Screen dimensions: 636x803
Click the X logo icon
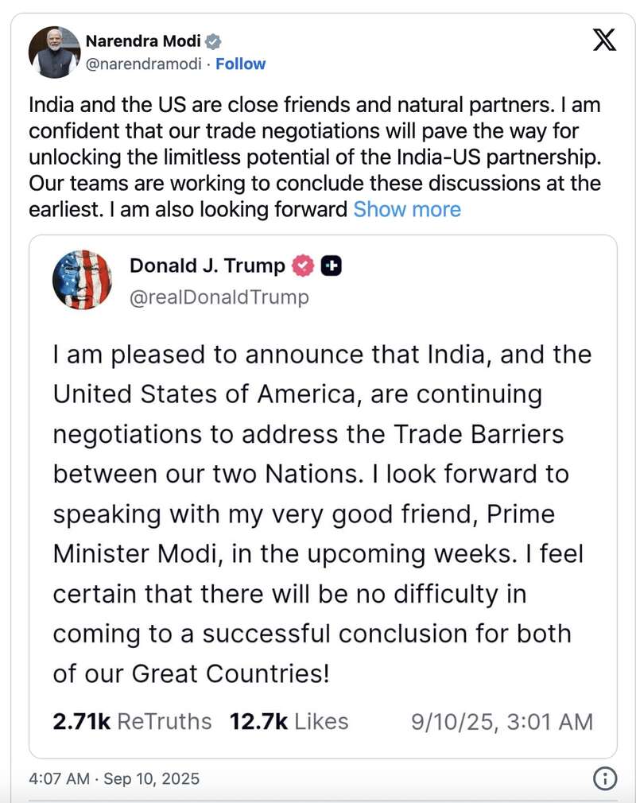pyautogui.click(x=605, y=39)
